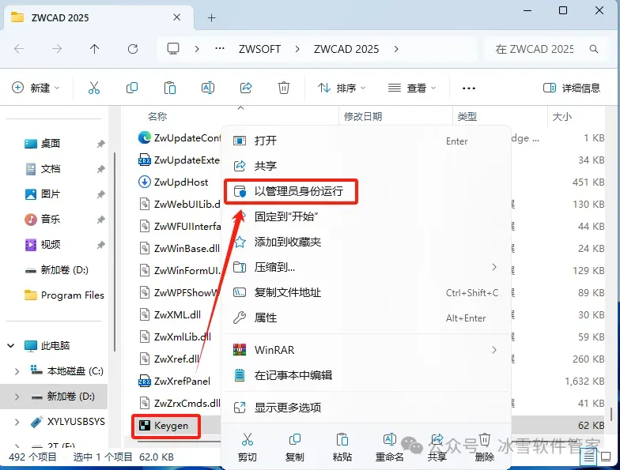Click the Cut scissors icon in toolbar
The height and width of the screenshot is (470, 620).
(93, 88)
